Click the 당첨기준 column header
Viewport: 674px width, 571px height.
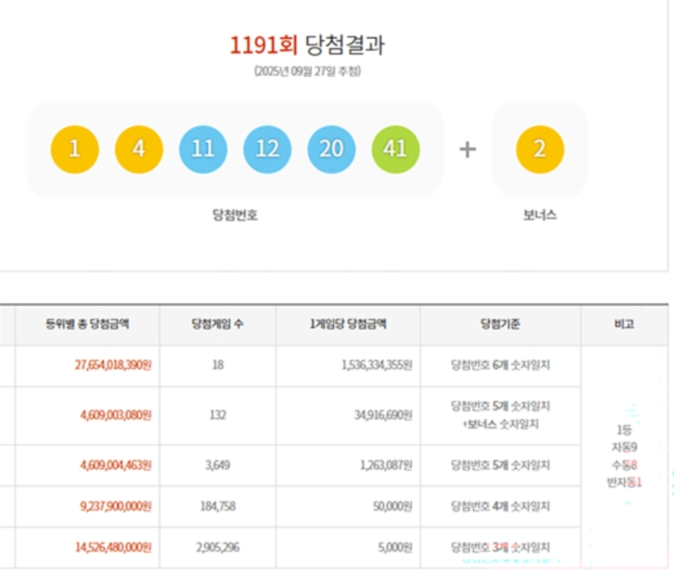point(500,325)
